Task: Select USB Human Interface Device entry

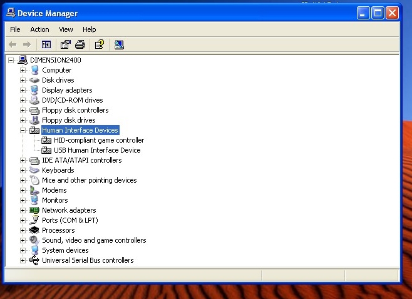Action: pos(96,150)
